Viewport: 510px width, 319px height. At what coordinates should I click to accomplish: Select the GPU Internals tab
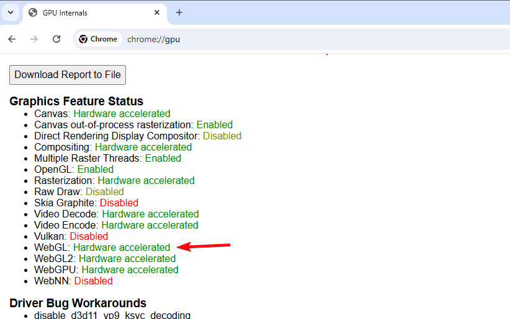tap(95, 13)
